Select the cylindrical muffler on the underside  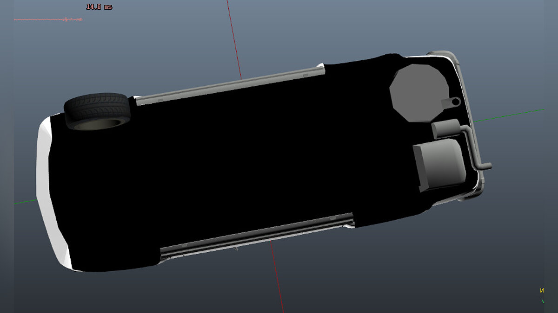(x=445, y=128)
